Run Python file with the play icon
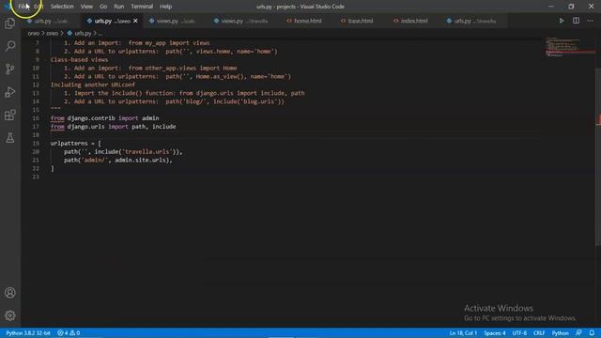The height and width of the screenshot is (338, 601). (562, 21)
